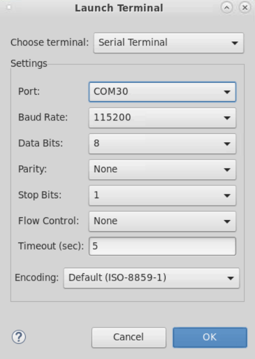Expand the Port COM30 combo box
The width and height of the screenshot is (255, 359).
pos(162,92)
